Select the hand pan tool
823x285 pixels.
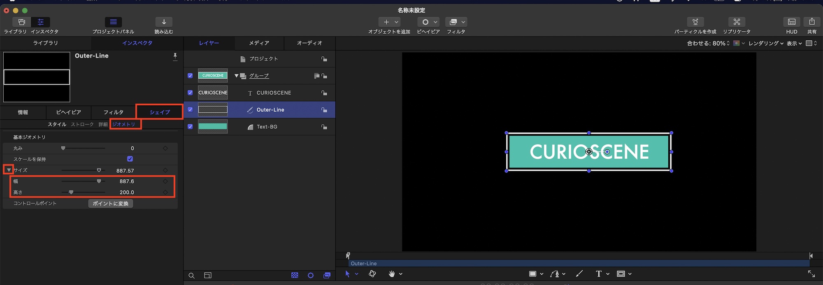[x=392, y=274]
